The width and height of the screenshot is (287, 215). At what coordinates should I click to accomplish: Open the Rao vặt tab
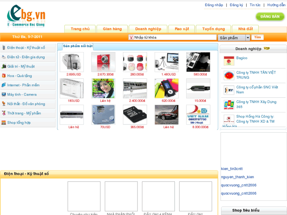pyautogui.click(x=182, y=29)
